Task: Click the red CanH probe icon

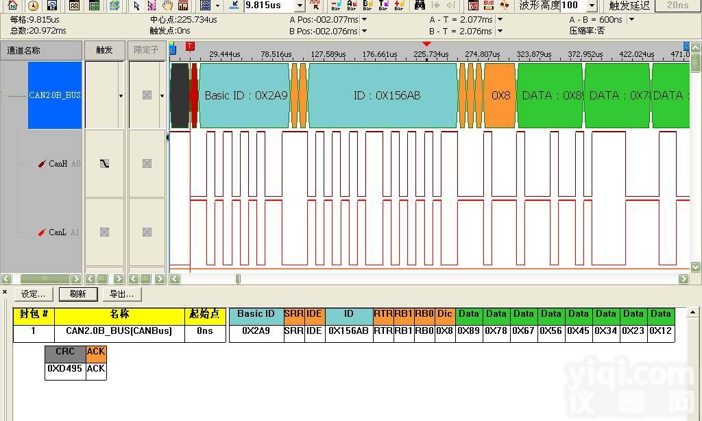Action: (x=42, y=164)
